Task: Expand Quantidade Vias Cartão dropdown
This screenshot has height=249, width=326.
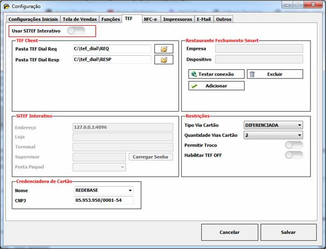Action: [x=273, y=135]
